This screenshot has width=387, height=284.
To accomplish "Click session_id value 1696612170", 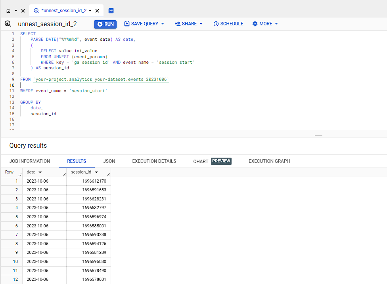I will click(94, 181).
